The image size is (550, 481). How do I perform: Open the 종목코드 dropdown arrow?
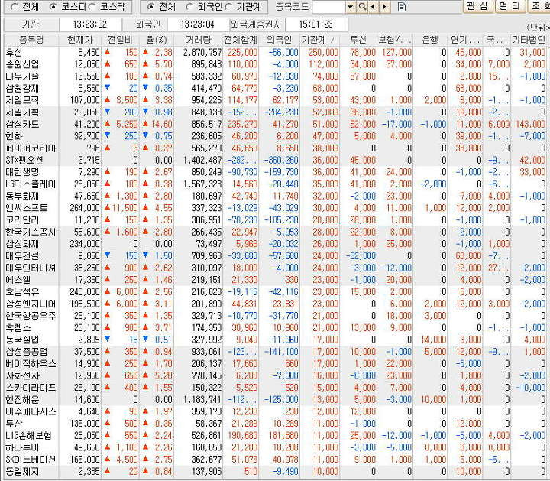click(x=350, y=7)
